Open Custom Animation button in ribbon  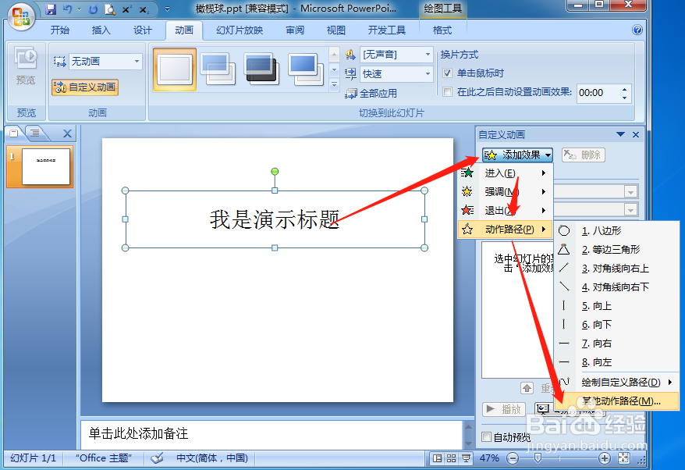tap(85, 87)
